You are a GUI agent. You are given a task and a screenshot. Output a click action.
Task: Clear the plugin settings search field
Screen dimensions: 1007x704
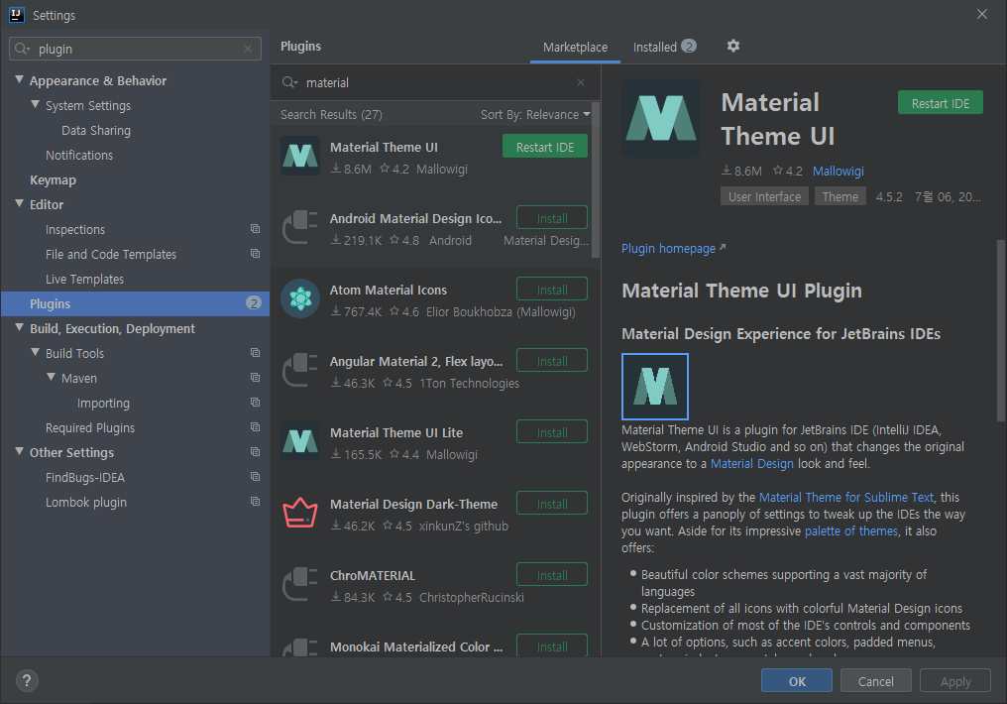(247, 49)
